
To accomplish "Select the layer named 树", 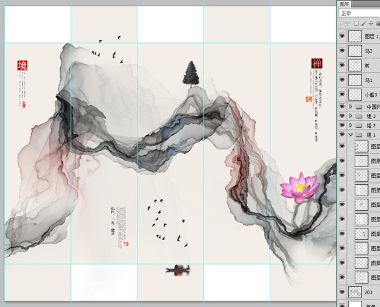I will (367, 66).
